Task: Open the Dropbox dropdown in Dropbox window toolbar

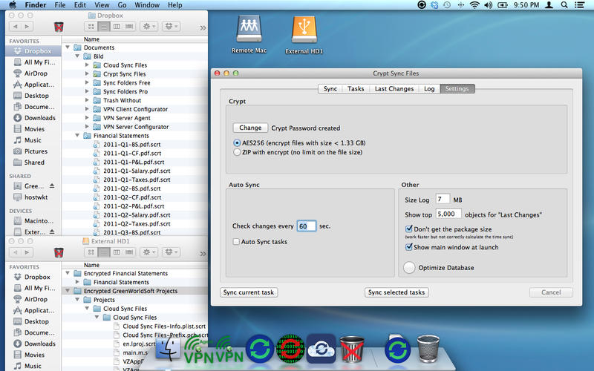Action: point(172,27)
